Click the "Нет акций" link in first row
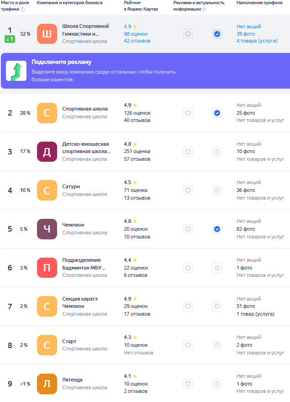This screenshot has width=290, height=402. [249, 26]
